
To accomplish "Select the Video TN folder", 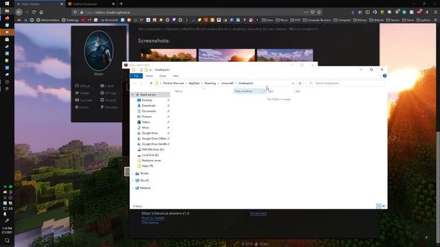I will pos(147,166).
